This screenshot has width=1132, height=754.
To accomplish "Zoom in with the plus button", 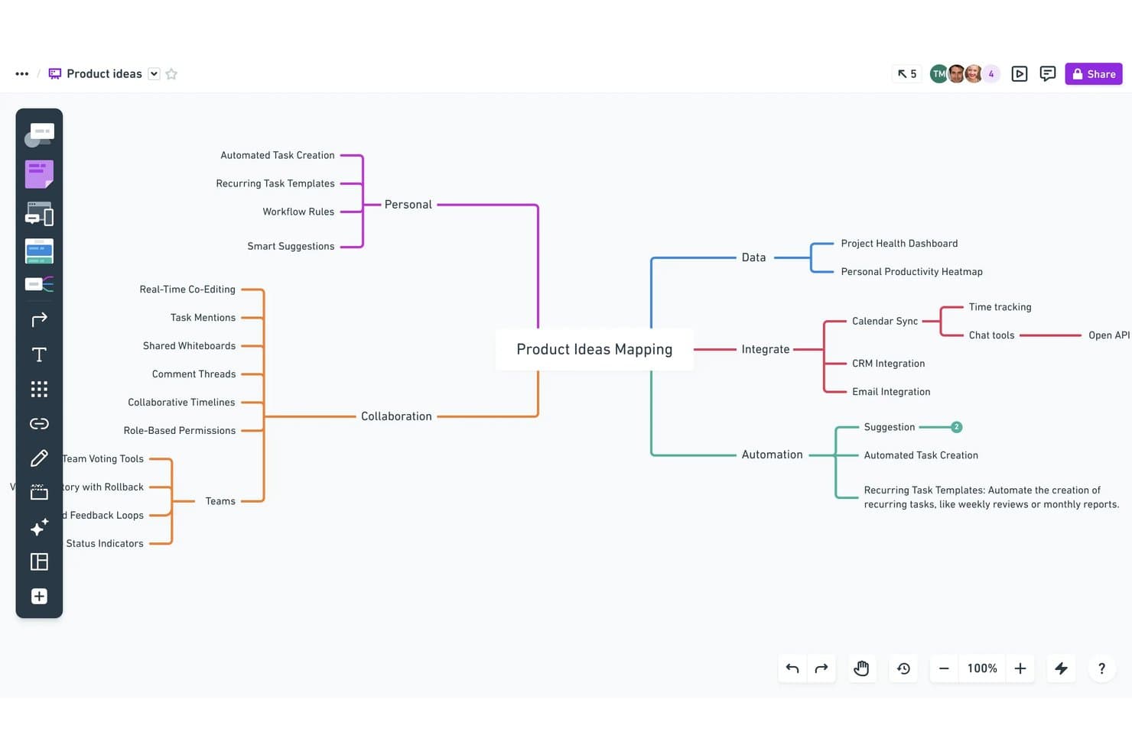I will click(x=1020, y=668).
